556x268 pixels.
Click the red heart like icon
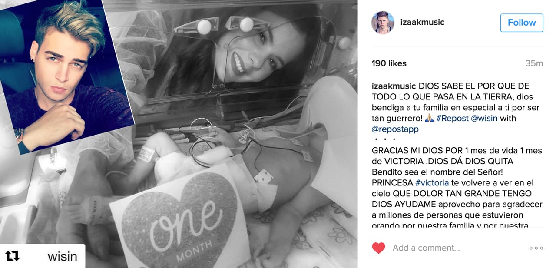pyautogui.click(x=379, y=248)
